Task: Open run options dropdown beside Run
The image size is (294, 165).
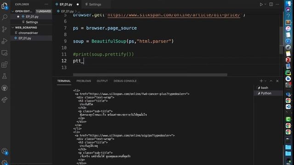Action: click(266, 4)
